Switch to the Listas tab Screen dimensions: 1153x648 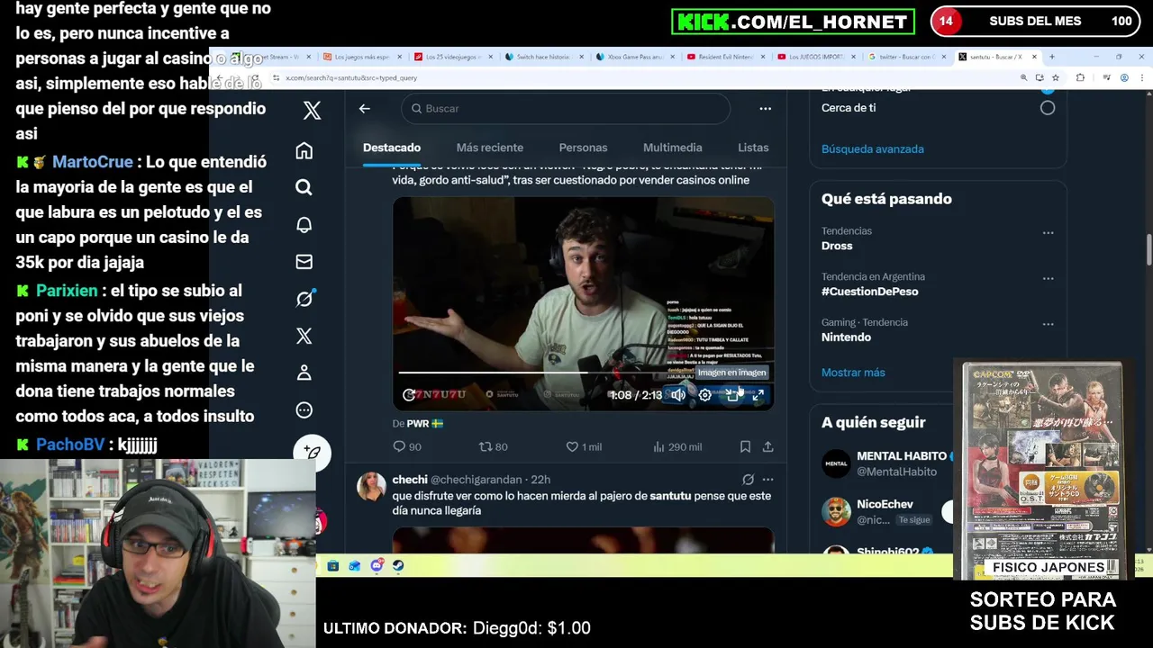(x=753, y=148)
